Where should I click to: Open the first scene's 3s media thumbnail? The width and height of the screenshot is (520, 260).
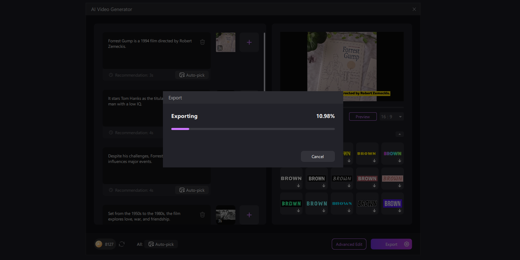coord(226,42)
